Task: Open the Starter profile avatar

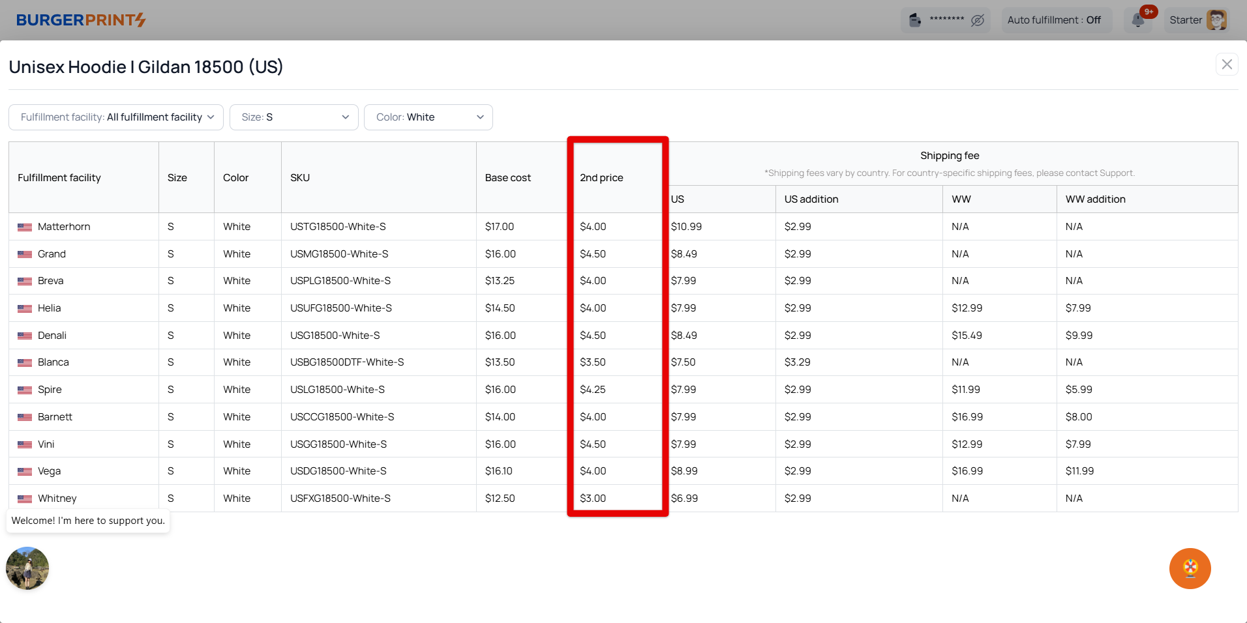Action: [1216, 20]
